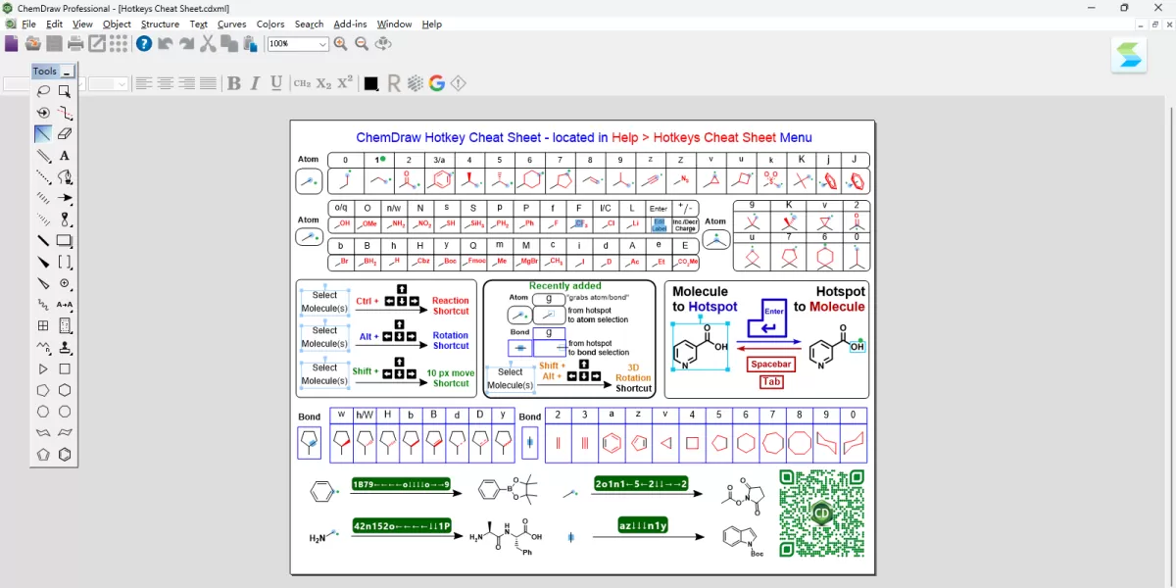This screenshot has width=1176, height=588.
Task: Open the Object menu
Action: point(117,24)
